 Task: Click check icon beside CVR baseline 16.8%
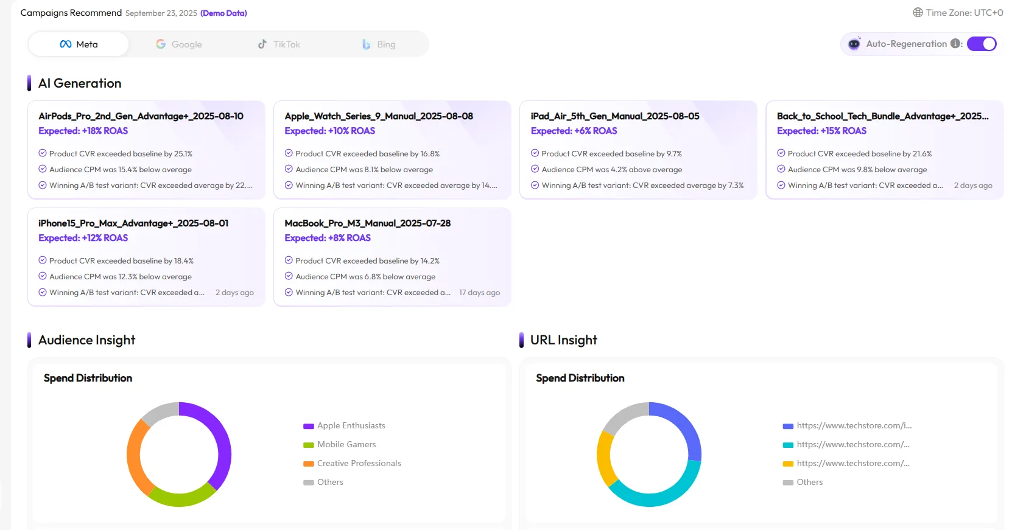(x=289, y=153)
